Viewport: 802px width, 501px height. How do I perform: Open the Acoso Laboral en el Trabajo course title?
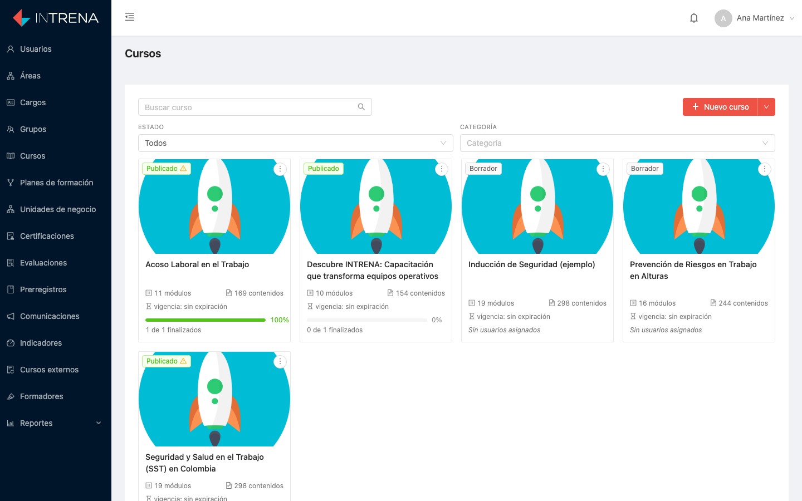[x=197, y=264]
